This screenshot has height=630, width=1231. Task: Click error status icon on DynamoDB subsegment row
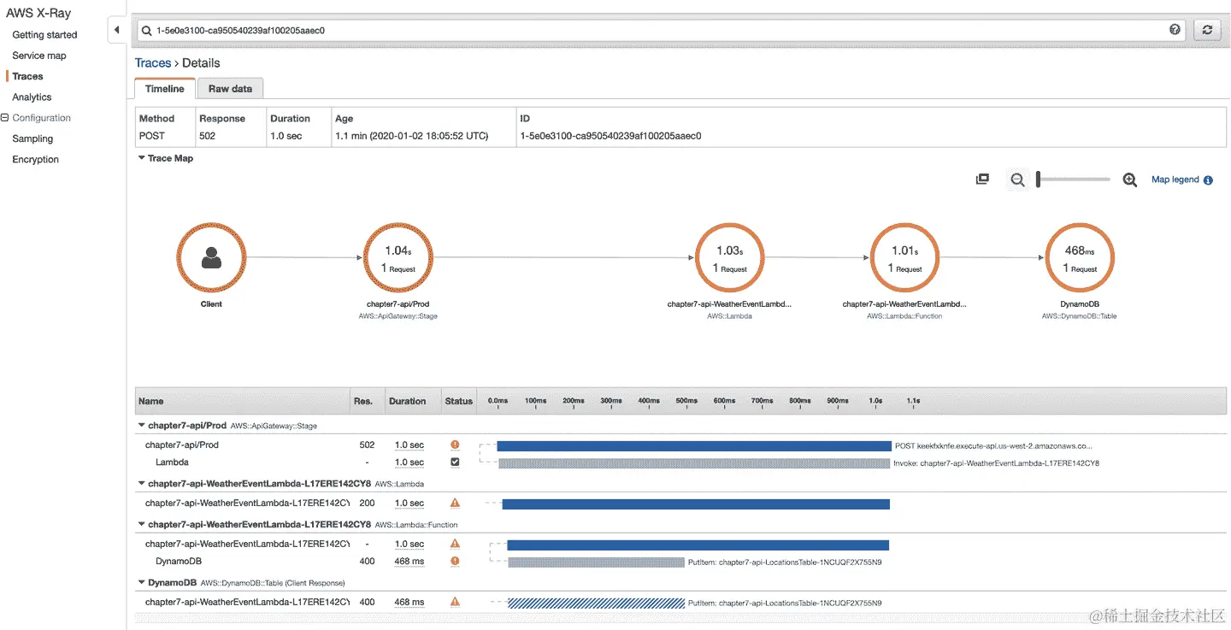(455, 562)
